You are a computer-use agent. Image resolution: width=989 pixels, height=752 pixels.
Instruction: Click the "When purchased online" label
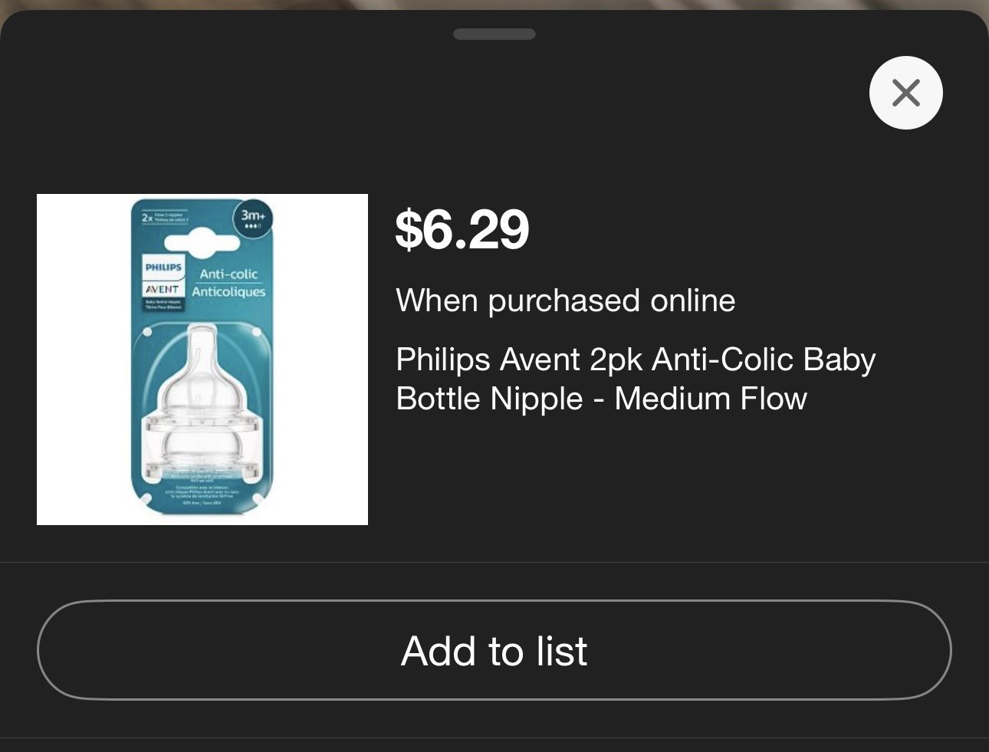click(565, 300)
